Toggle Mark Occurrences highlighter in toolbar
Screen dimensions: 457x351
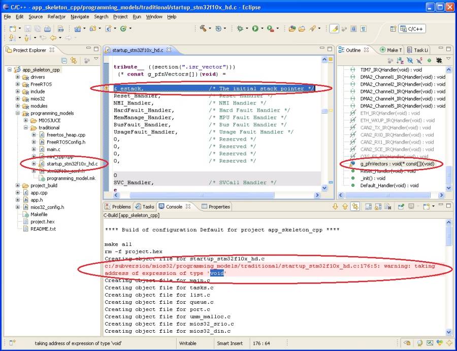(334, 29)
